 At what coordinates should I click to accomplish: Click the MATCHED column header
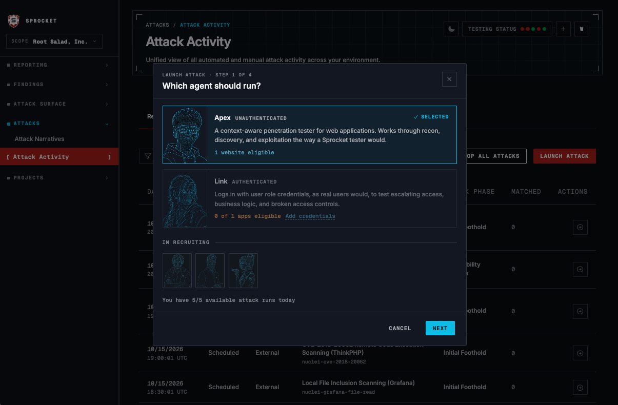526,192
